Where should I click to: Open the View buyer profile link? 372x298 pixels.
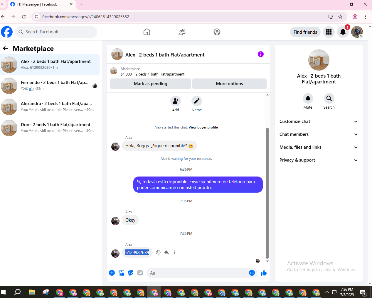coord(203,127)
